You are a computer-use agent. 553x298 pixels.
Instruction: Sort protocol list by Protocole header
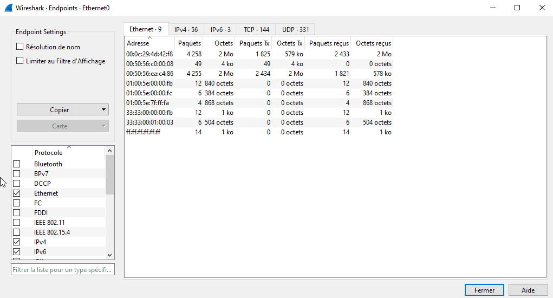click(69, 152)
